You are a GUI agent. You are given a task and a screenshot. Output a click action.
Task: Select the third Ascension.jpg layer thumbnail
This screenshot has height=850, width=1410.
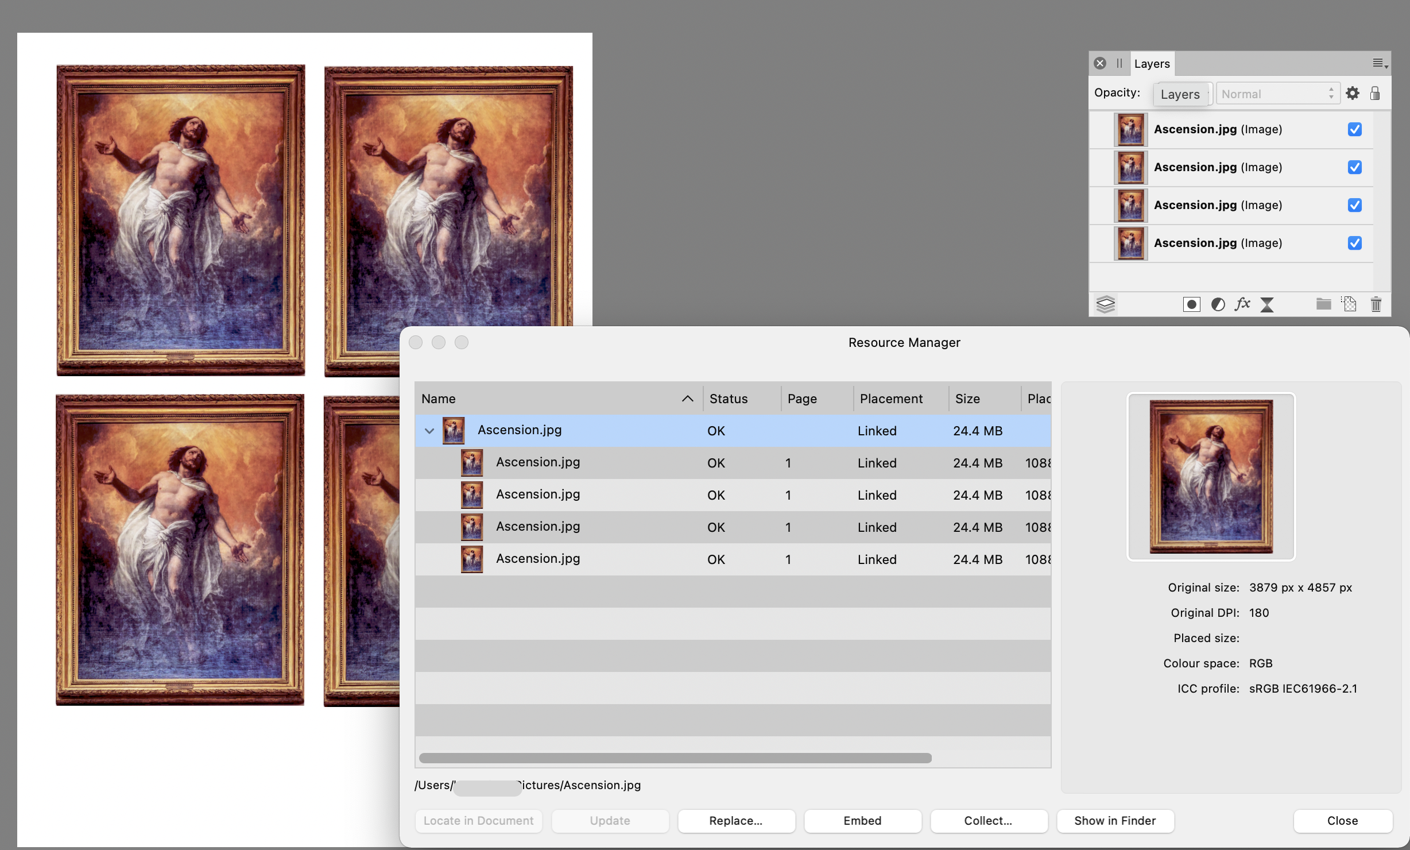tap(1130, 205)
